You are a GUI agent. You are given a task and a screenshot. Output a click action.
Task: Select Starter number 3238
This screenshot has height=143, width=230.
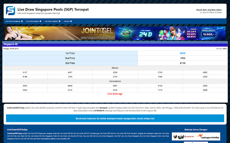tap(115, 72)
